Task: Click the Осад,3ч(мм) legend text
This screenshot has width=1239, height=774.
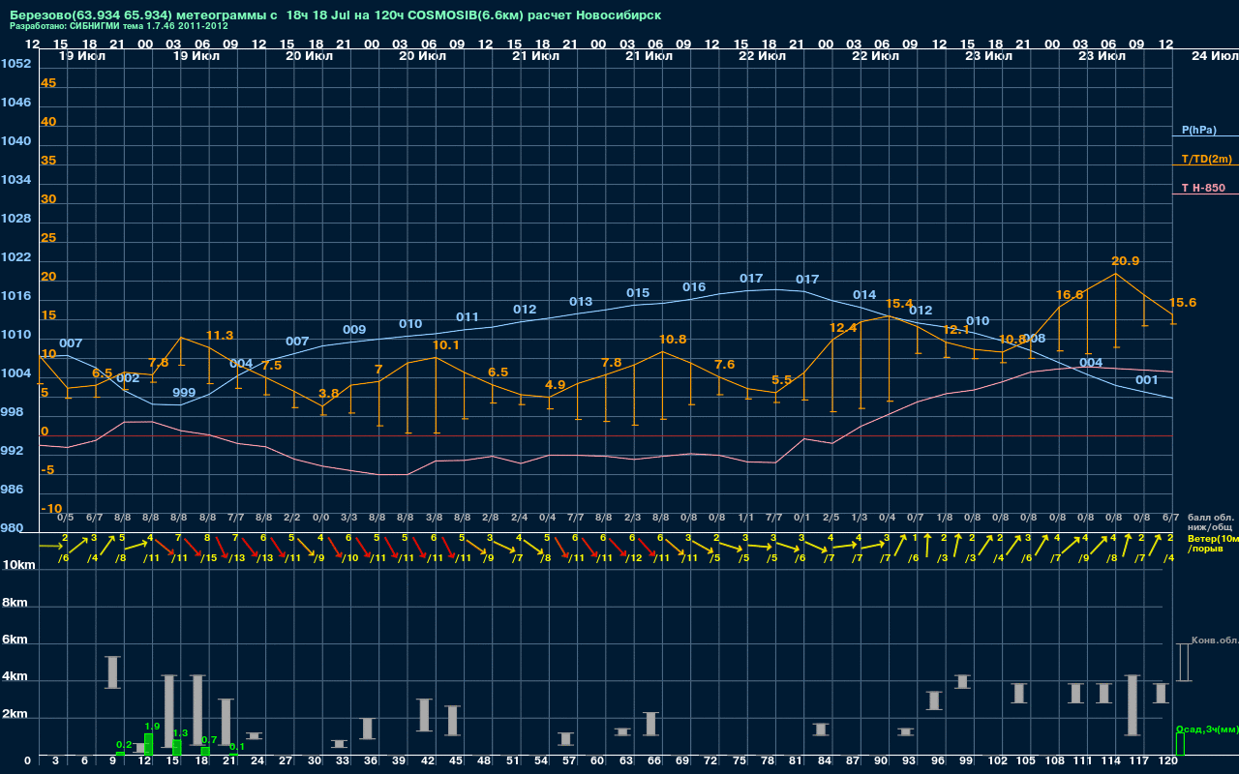Action: (x=1207, y=729)
